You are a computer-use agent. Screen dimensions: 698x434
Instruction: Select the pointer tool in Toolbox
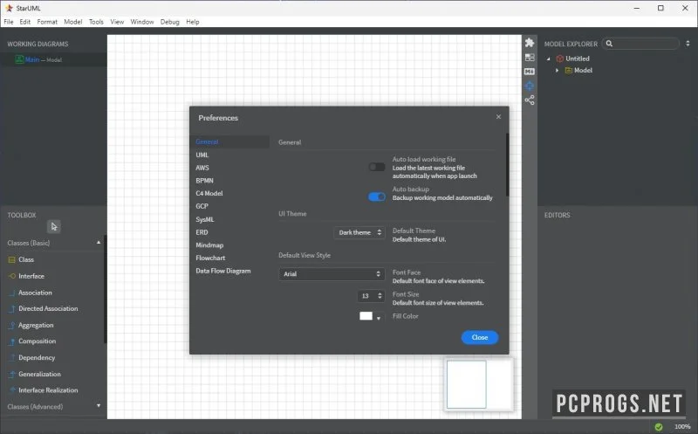[54, 226]
